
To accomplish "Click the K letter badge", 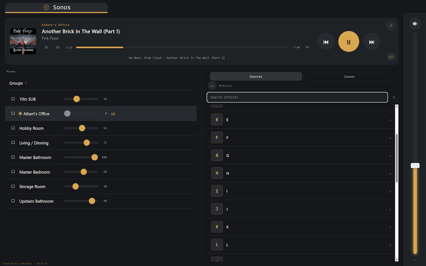I will (x=217, y=227).
